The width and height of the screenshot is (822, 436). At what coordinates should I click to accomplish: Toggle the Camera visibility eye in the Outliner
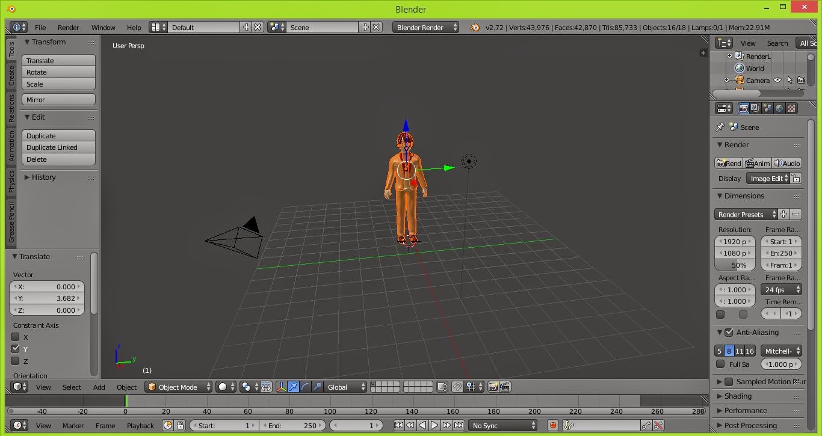tap(776, 80)
